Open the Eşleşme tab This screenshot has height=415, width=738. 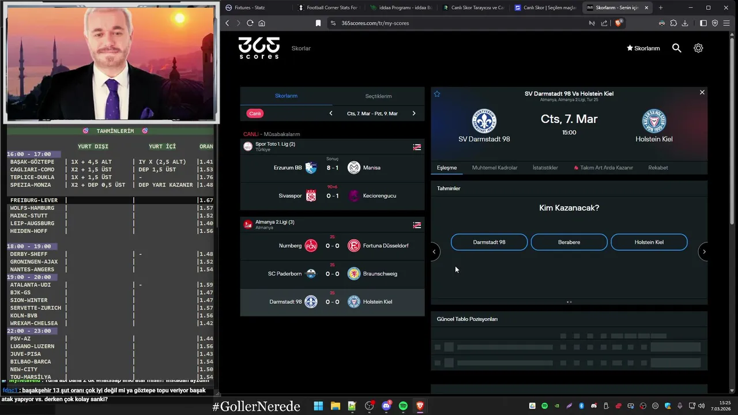pyautogui.click(x=447, y=168)
